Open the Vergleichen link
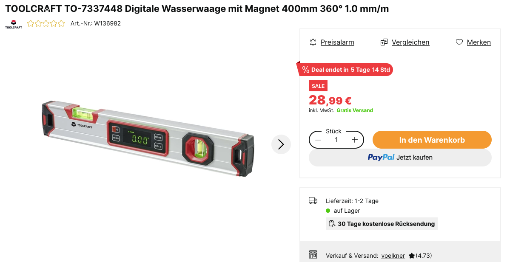Screen dimensions: 507x262 [410, 42]
